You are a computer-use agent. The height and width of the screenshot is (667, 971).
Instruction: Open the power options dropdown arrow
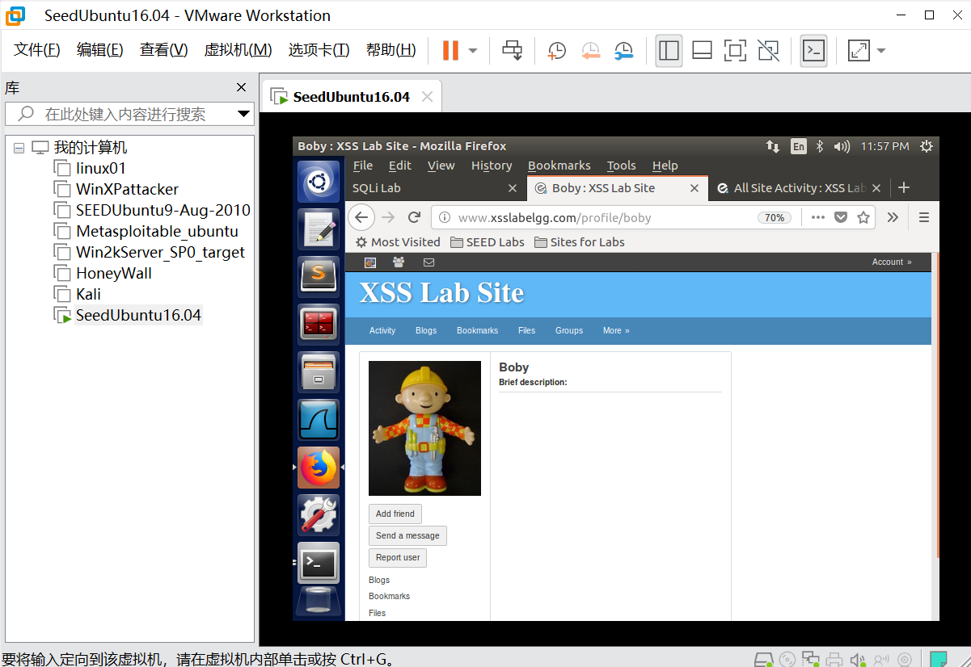click(473, 51)
